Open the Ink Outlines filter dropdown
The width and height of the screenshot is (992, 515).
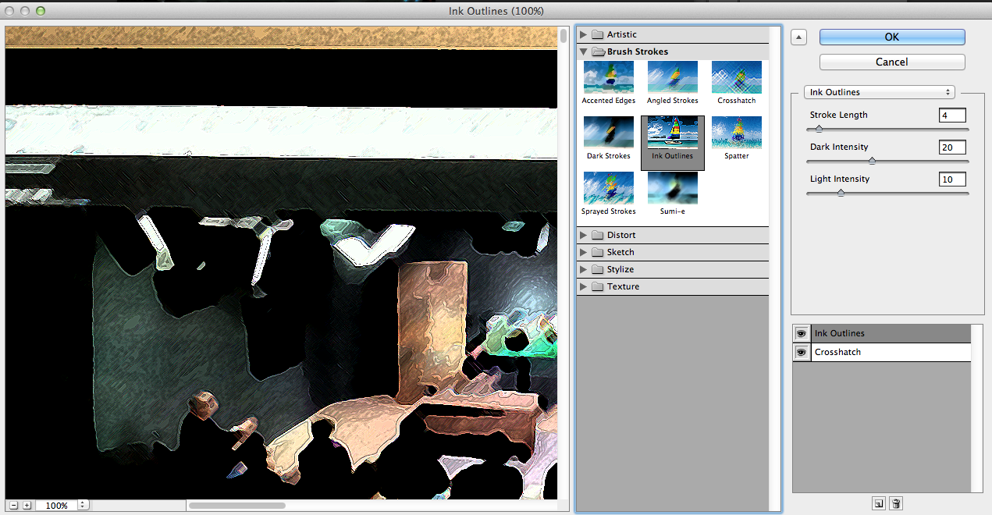[x=880, y=92]
